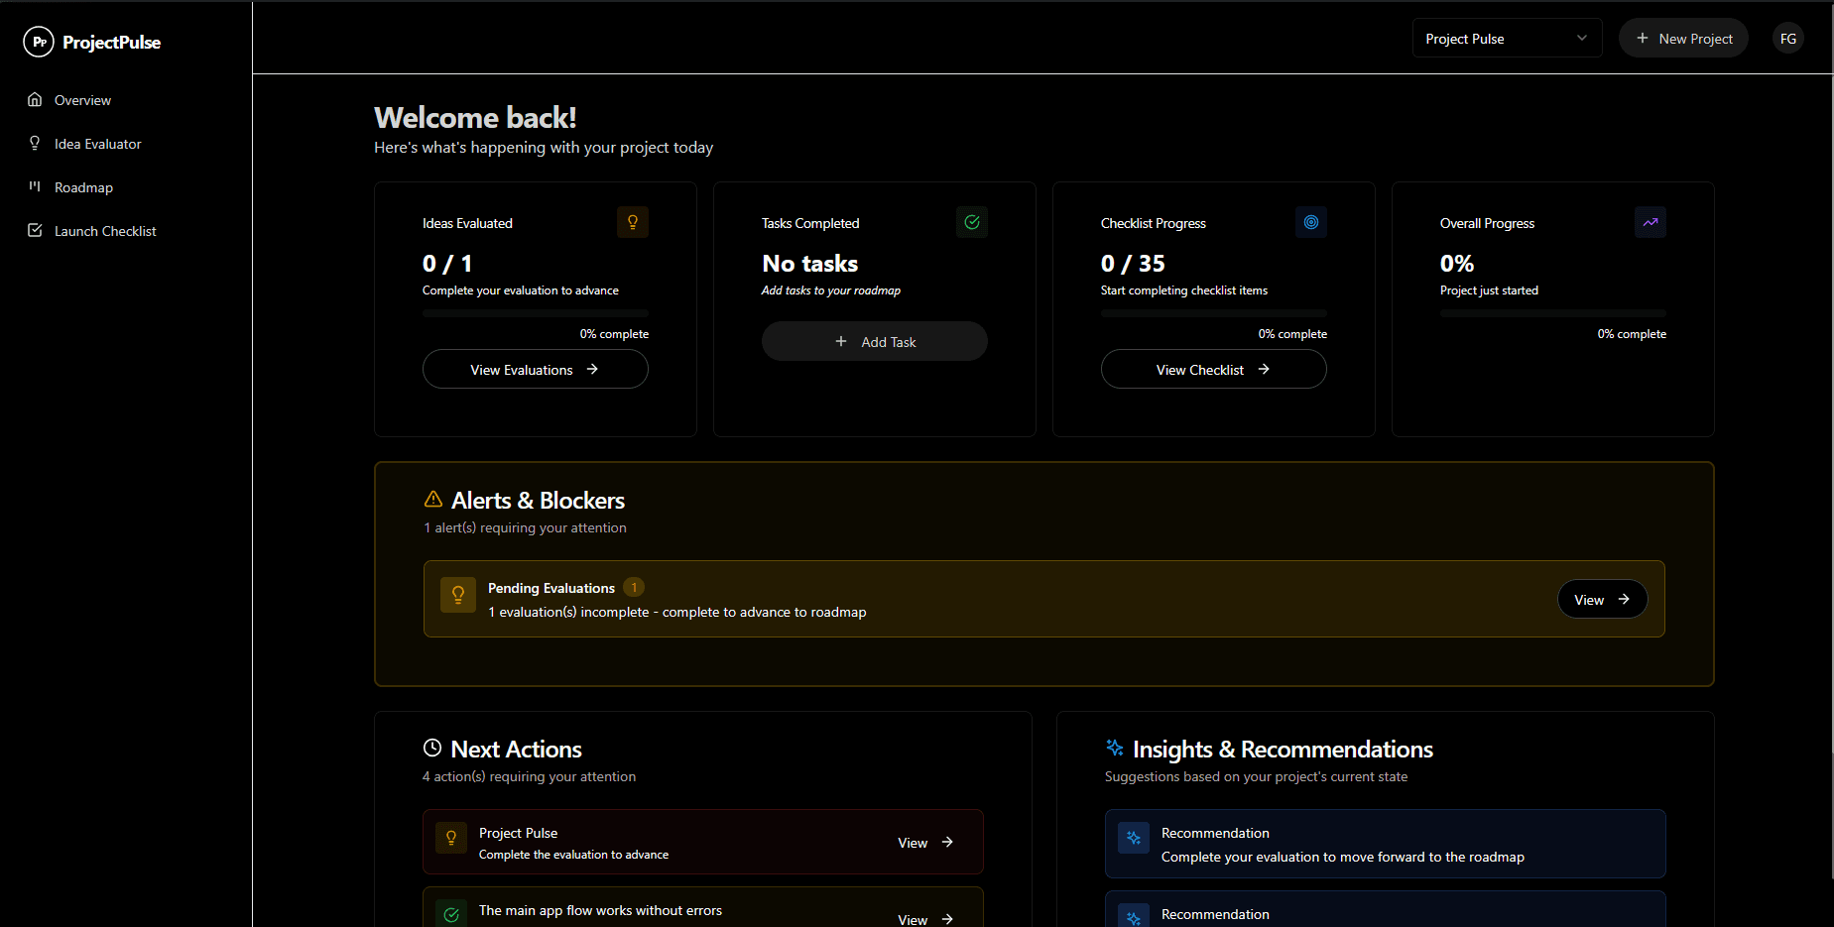Click the target icon on Checklist Progress card
The image size is (1834, 927).
pos(1311,222)
